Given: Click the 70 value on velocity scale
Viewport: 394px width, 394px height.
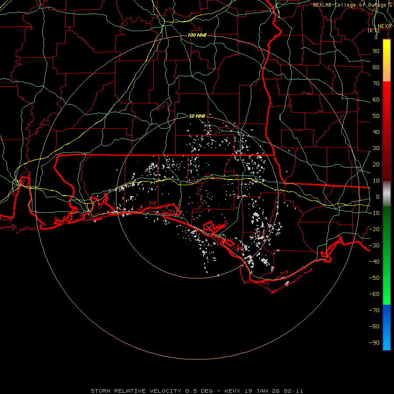Looking at the screenshot, I should [x=376, y=84].
